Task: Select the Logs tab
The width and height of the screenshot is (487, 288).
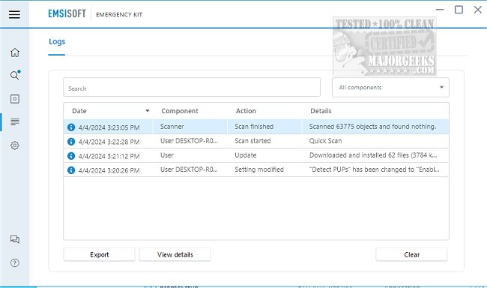Action: click(57, 42)
